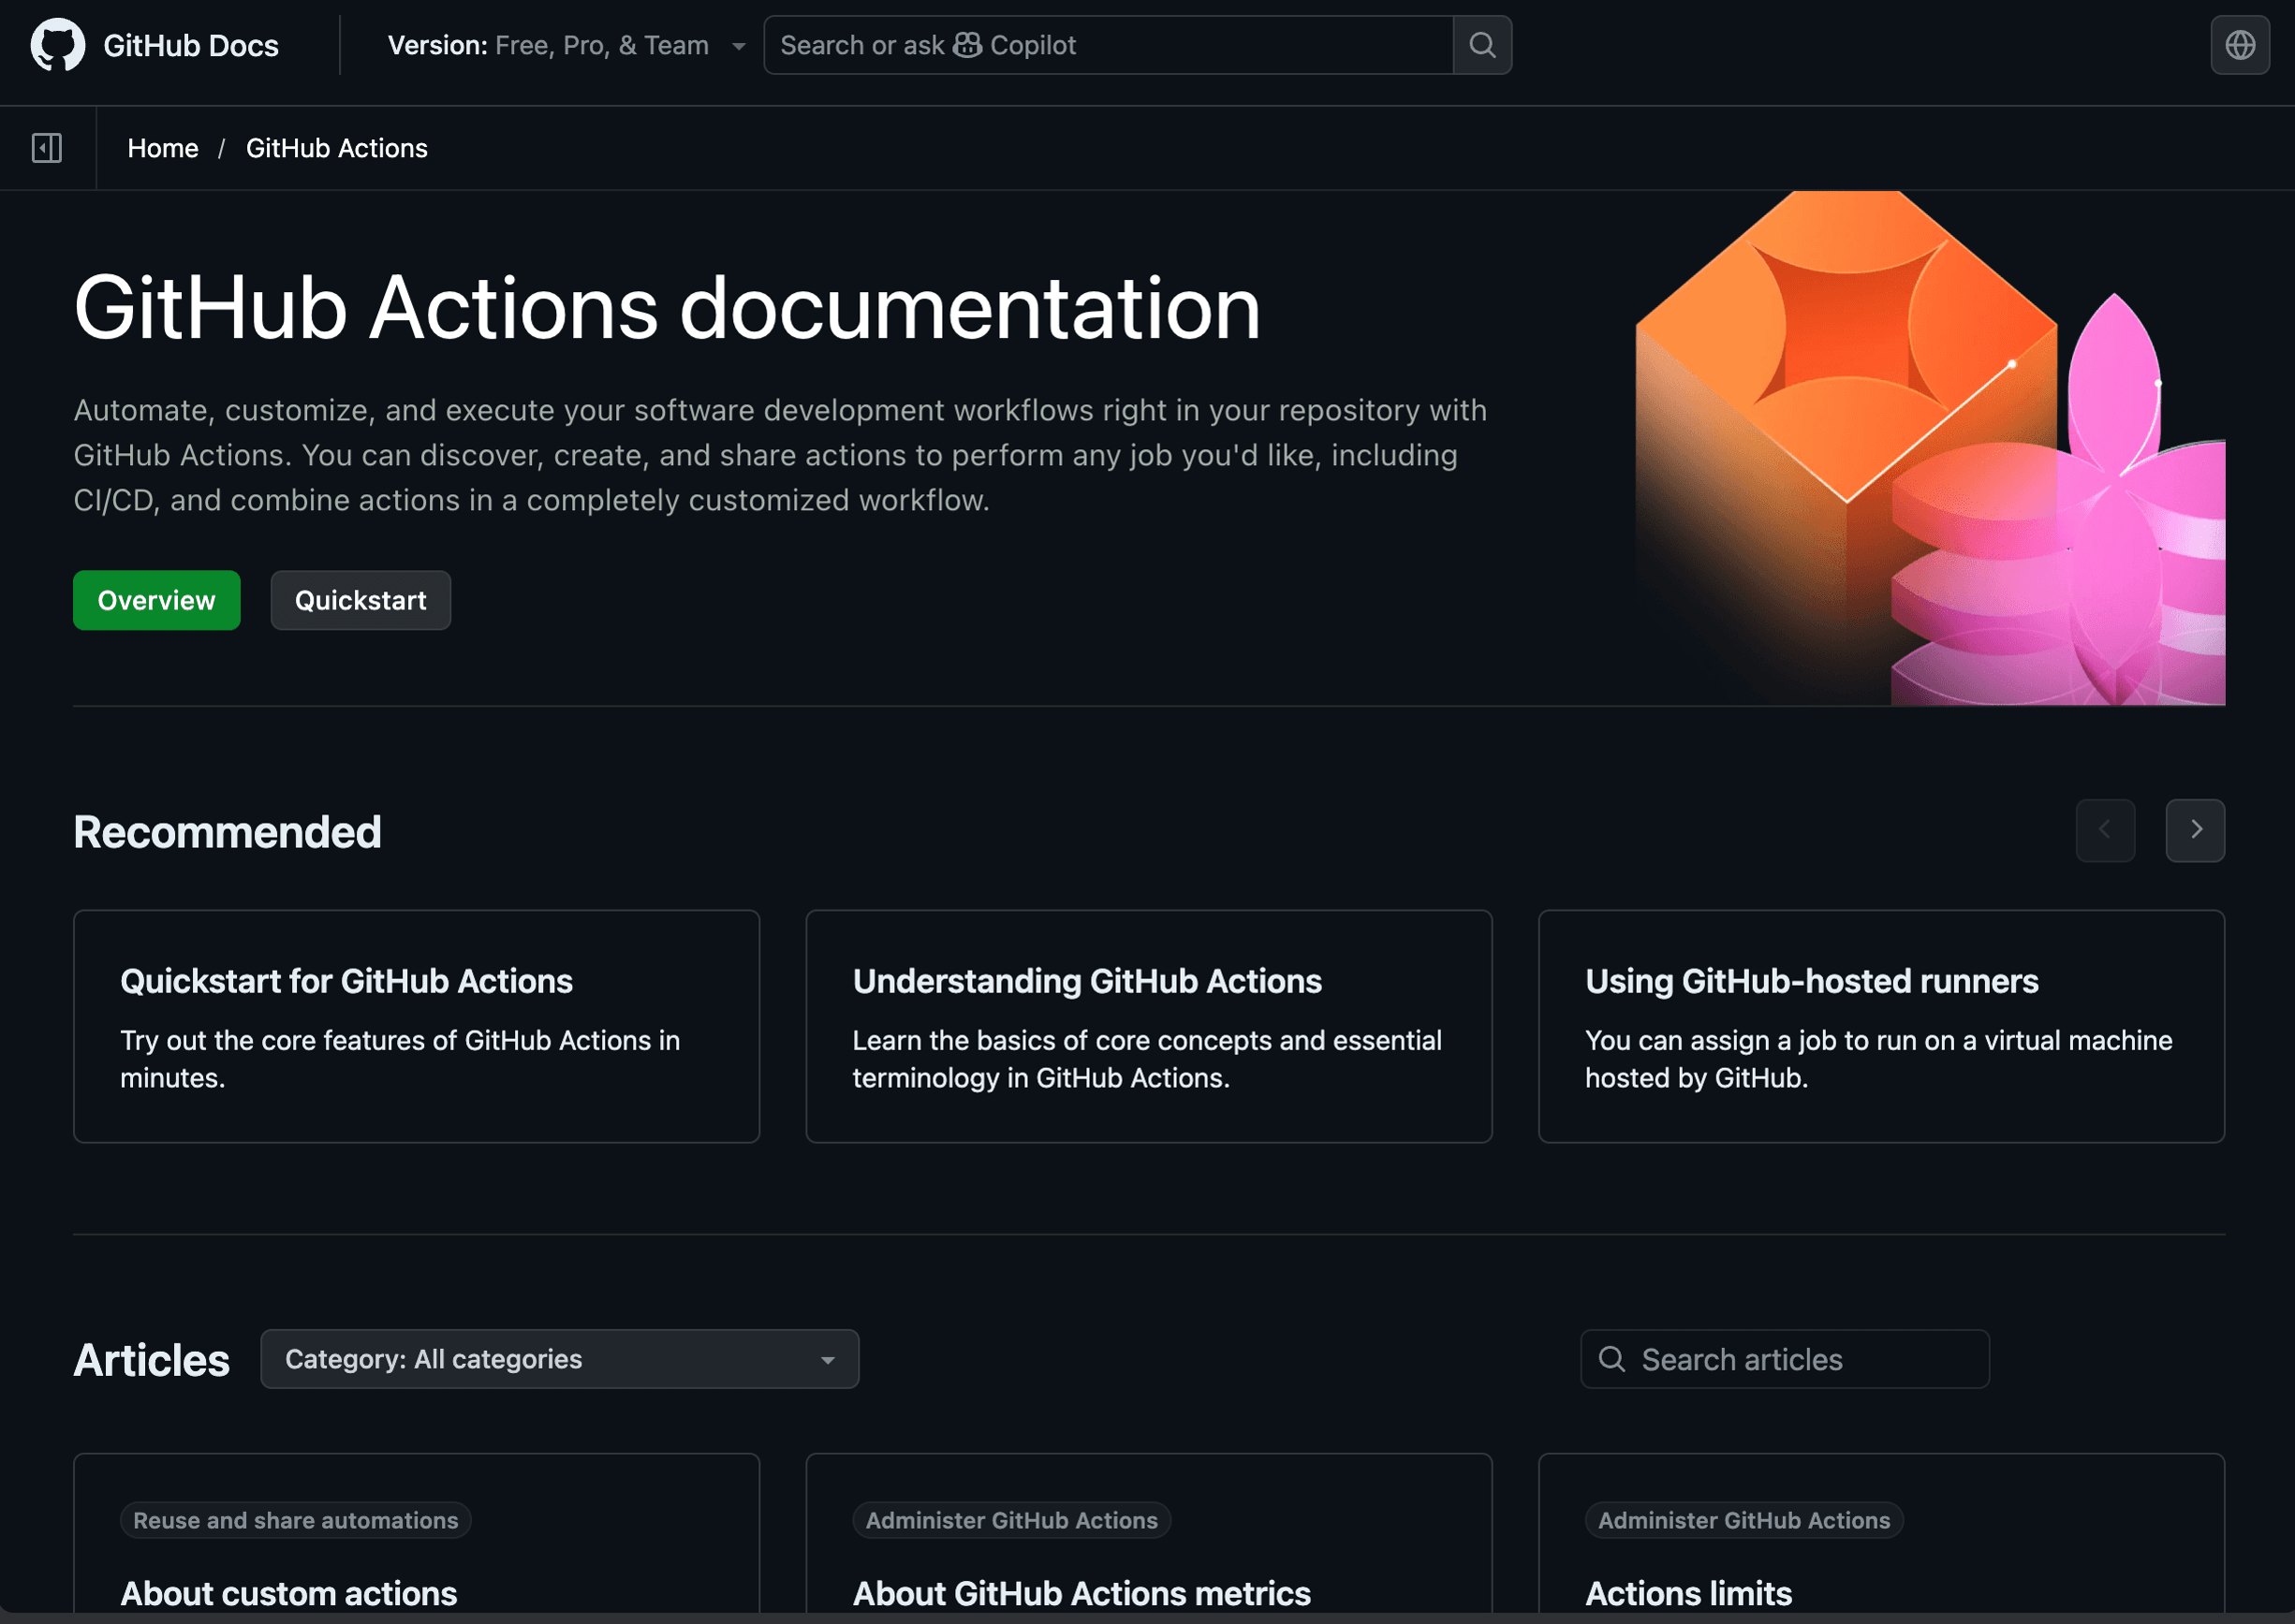Click the Search articles field
The width and height of the screenshot is (2295, 1624).
click(1785, 1359)
